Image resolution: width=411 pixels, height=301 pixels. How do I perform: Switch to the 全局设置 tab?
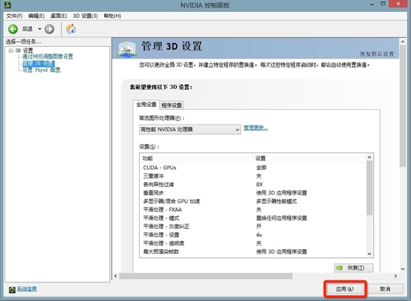pyautogui.click(x=146, y=105)
